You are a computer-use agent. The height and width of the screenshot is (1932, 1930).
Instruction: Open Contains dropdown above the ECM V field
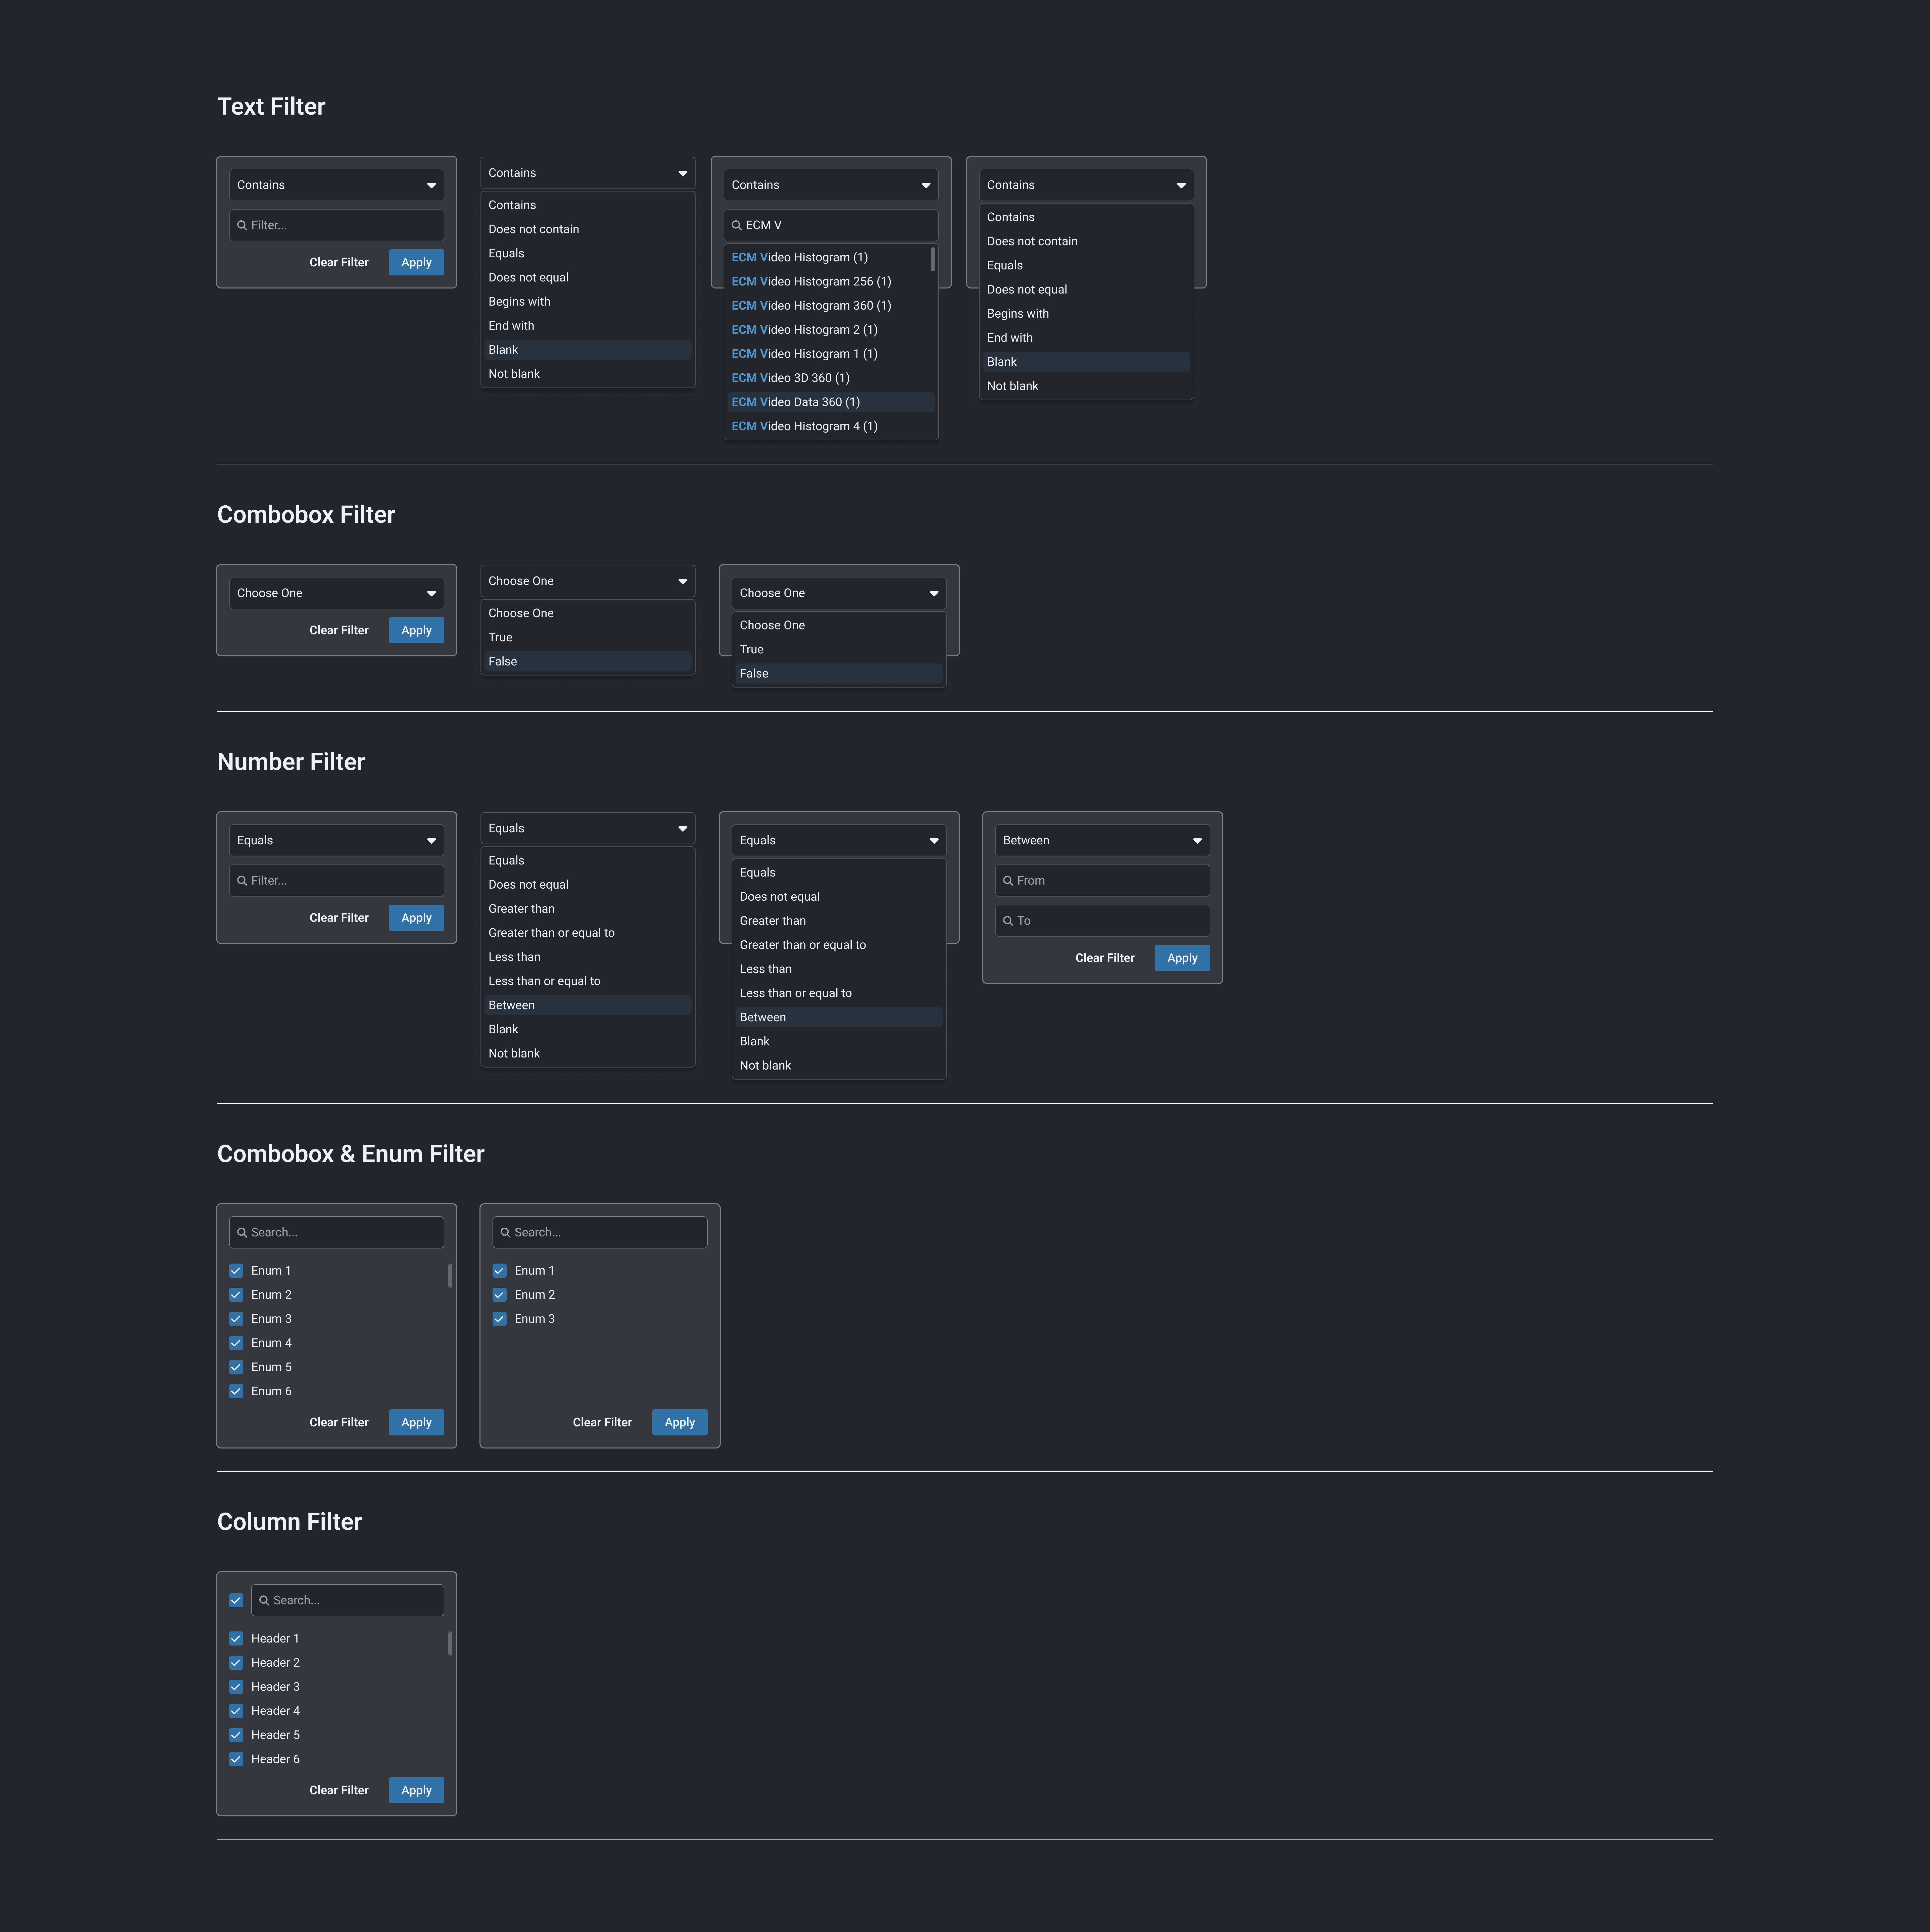(831, 185)
